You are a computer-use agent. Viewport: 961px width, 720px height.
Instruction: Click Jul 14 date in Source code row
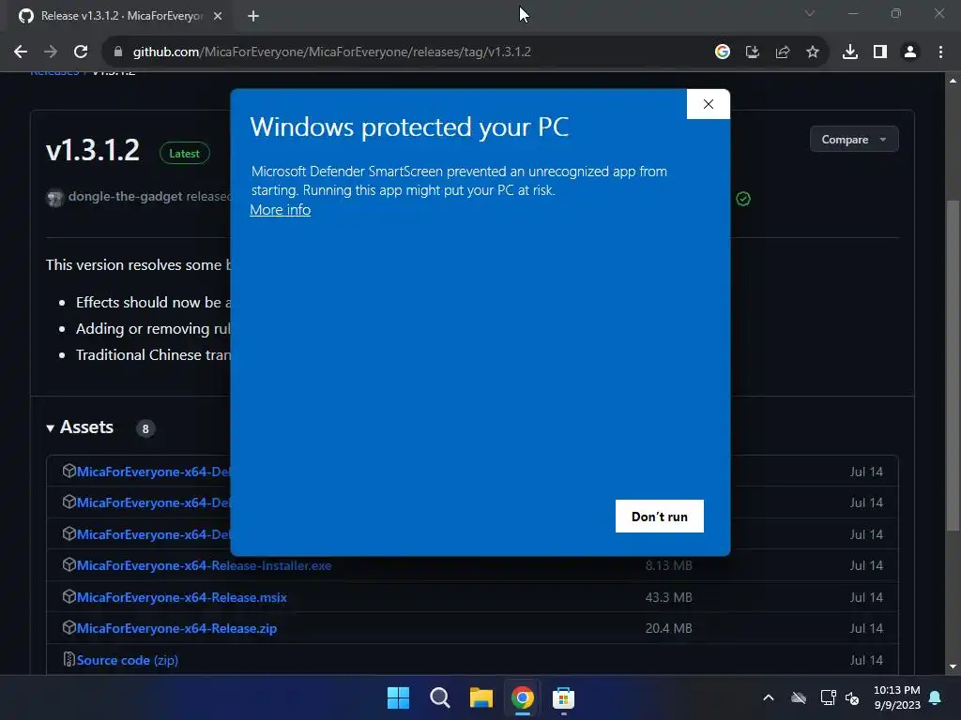(x=866, y=661)
